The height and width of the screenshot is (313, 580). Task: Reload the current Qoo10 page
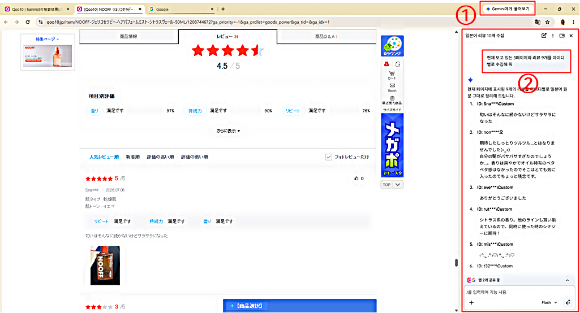[28, 22]
